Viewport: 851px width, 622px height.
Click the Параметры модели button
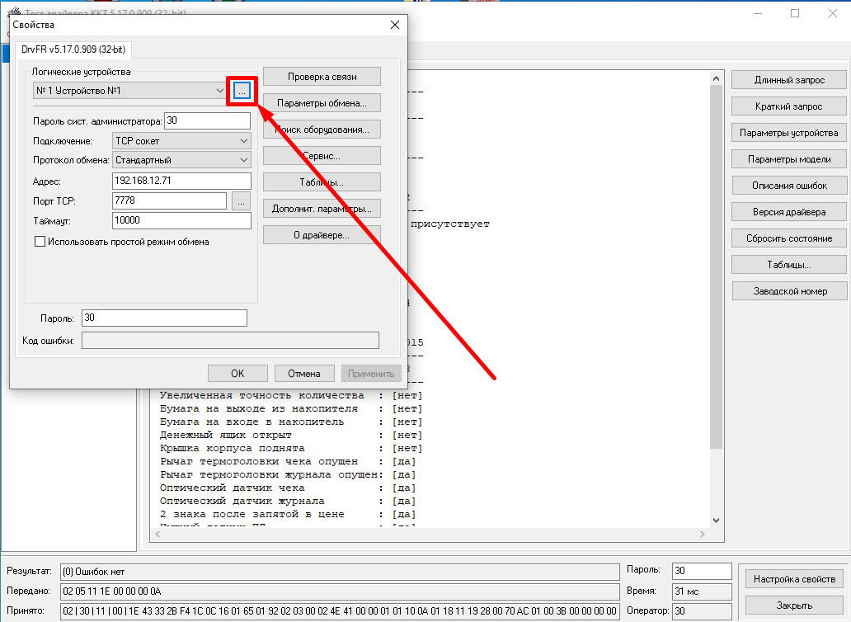(789, 159)
